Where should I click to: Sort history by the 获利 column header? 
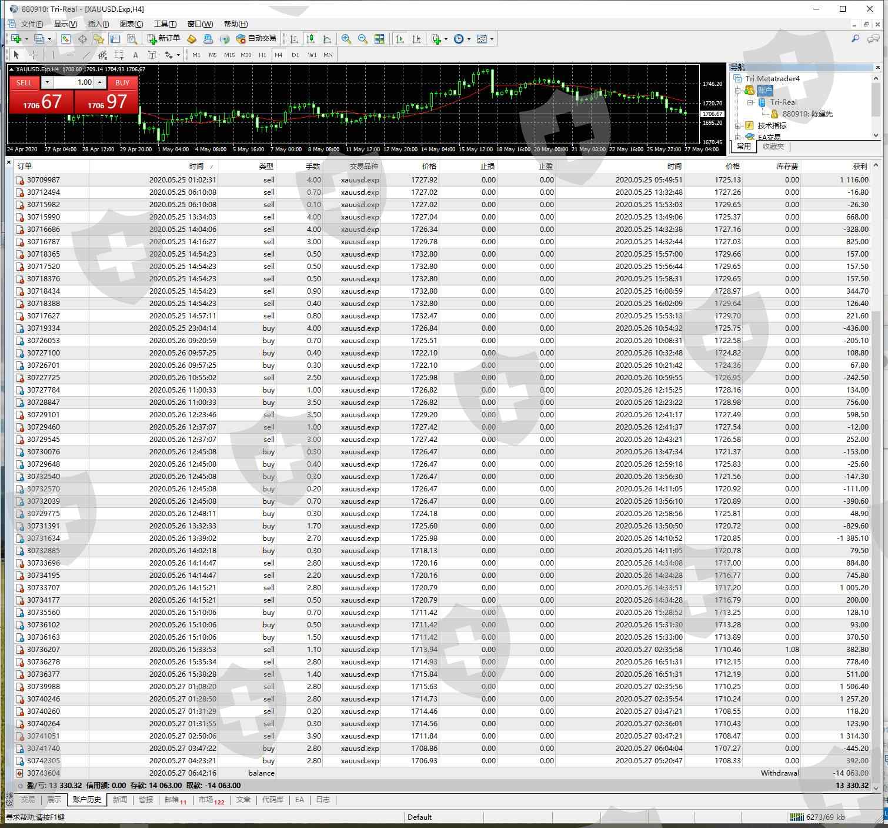click(x=859, y=167)
